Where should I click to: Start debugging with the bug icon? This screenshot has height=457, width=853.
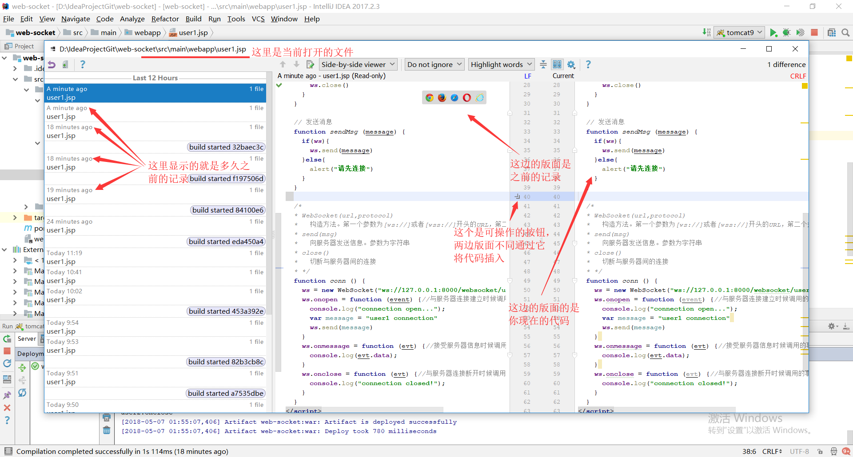pyautogui.click(x=787, y=32)
